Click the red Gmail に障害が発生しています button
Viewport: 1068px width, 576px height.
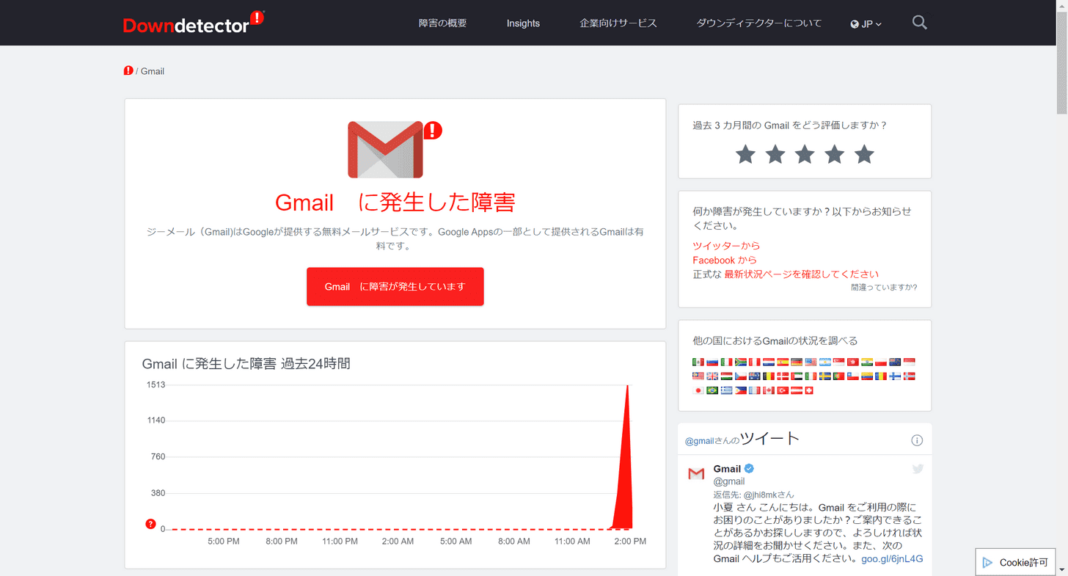pos(395,286)
